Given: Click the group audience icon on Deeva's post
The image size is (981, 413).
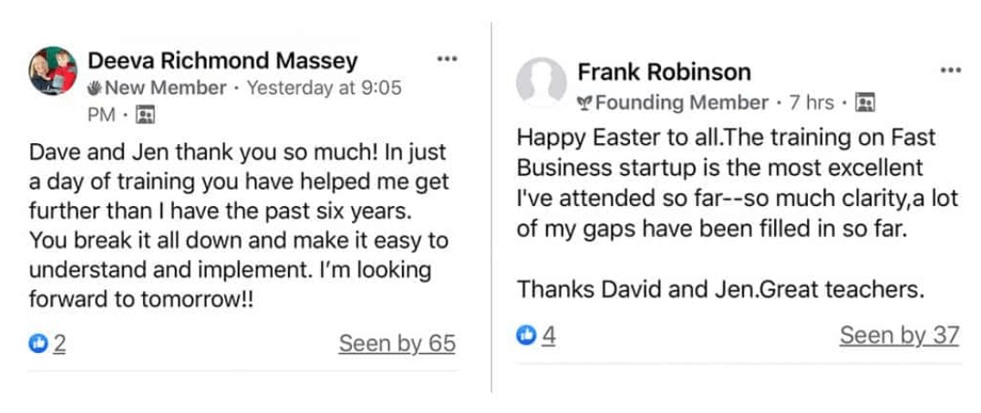Looking at the screenshot, I should pyautogui.click(x=145, y=115).
